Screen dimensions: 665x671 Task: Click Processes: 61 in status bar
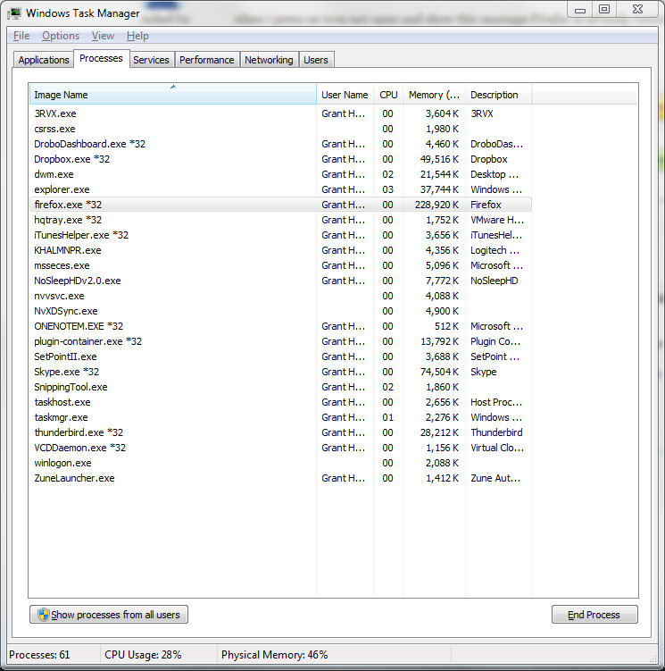tap(39, 655)
